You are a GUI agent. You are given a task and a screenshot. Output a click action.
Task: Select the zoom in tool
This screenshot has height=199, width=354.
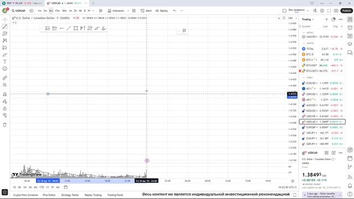coord(5,85)
